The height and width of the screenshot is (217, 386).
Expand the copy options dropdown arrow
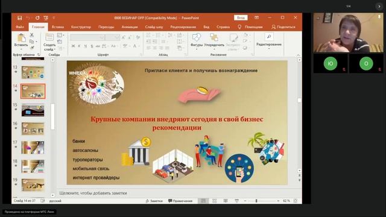pyautogui.click(x=36, y=42)
